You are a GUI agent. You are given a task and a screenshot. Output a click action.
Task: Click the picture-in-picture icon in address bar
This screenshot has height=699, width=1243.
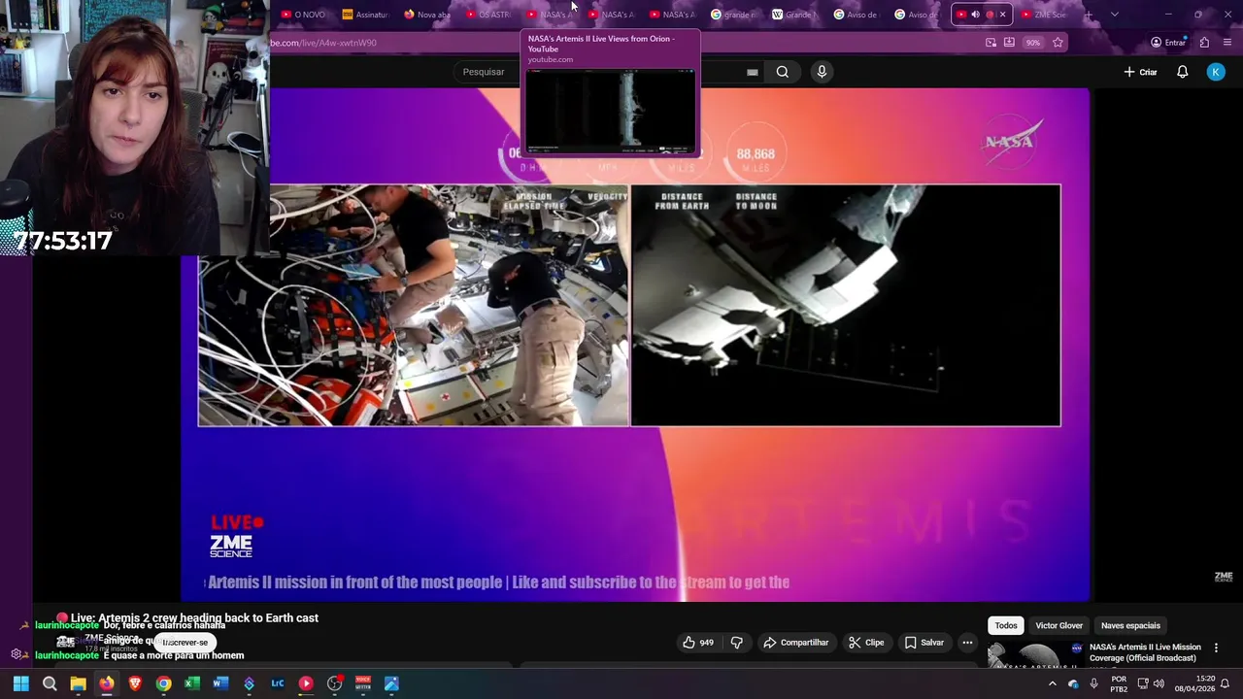coord(991,43)
